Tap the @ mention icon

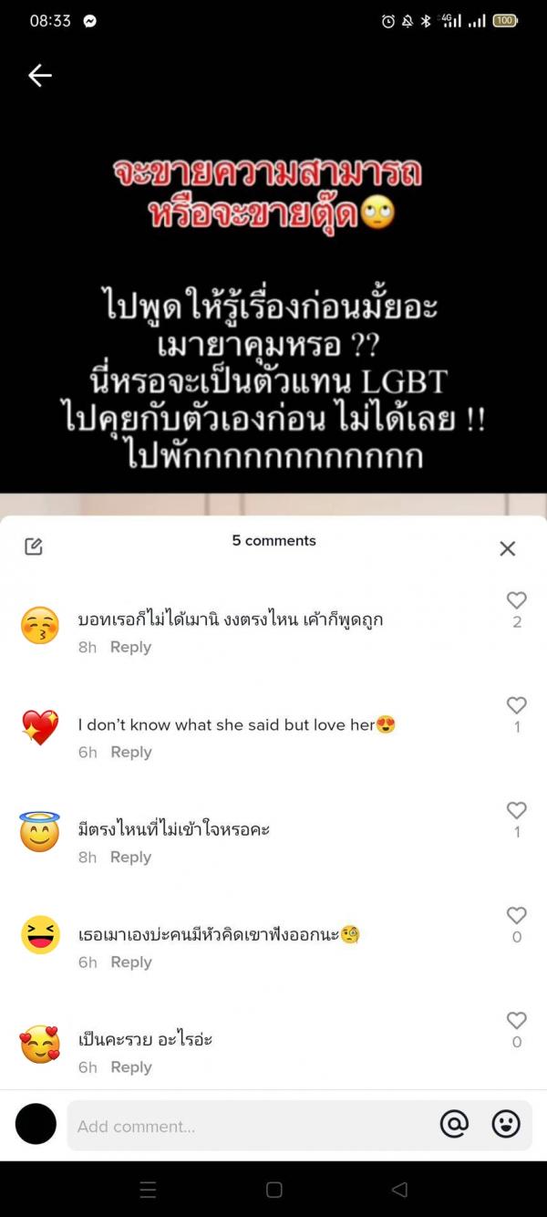[454, 1125]
